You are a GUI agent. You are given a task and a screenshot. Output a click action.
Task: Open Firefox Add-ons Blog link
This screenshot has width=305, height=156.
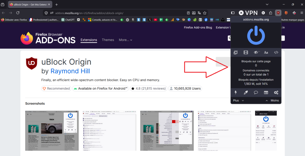pyautogui.click(x=198, y=27)
